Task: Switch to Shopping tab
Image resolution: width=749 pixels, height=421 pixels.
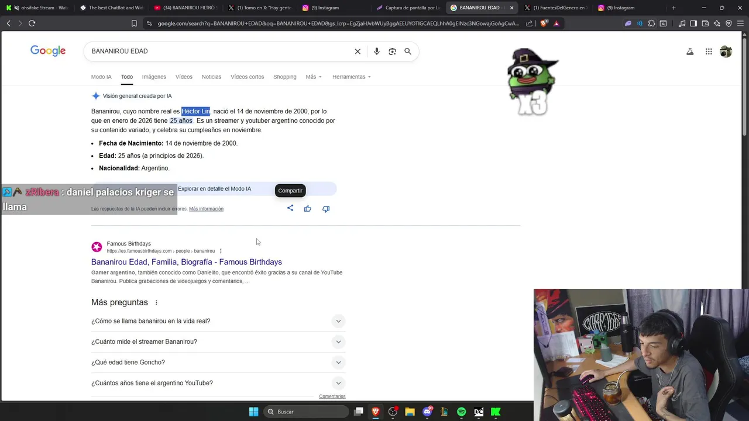Action: point(285,77)
